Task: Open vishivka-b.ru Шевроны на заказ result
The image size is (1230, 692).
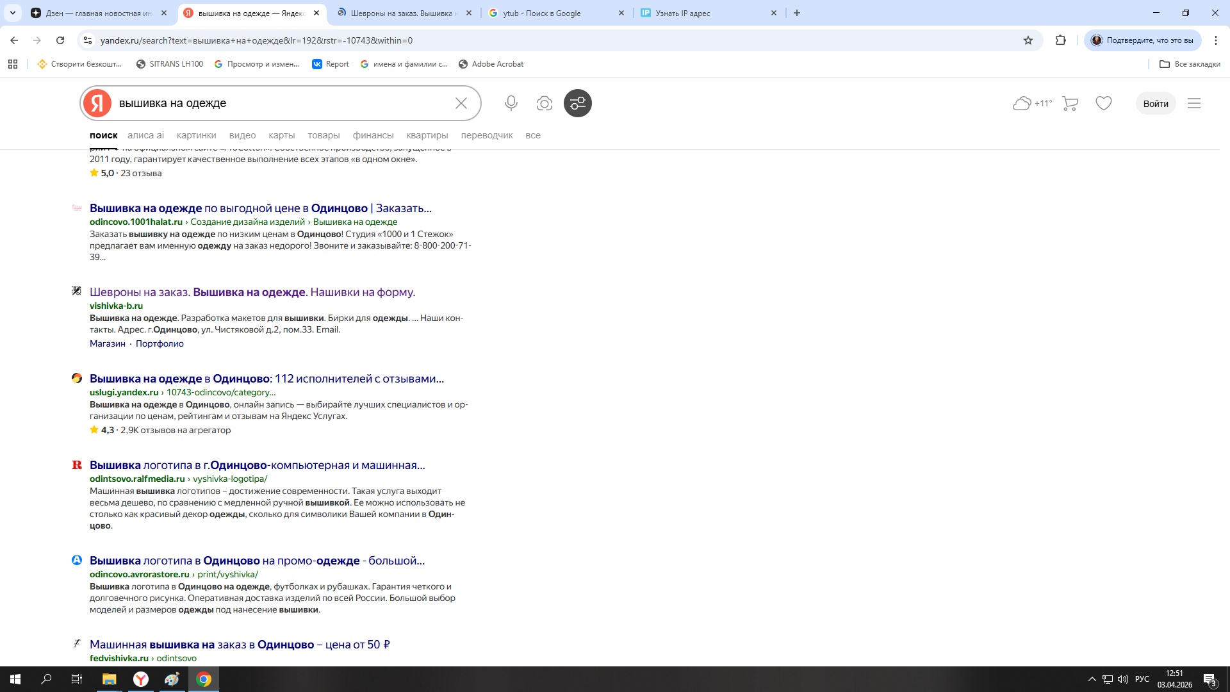Action: (x=252, y=292)
